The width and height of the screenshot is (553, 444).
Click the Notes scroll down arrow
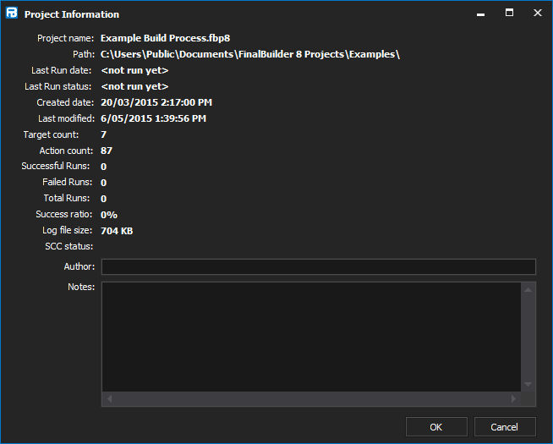528,385
